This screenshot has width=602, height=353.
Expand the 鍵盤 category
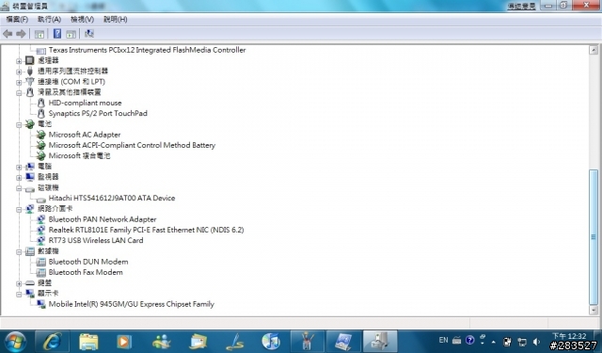pyautogui.click(x=19, y=283)
